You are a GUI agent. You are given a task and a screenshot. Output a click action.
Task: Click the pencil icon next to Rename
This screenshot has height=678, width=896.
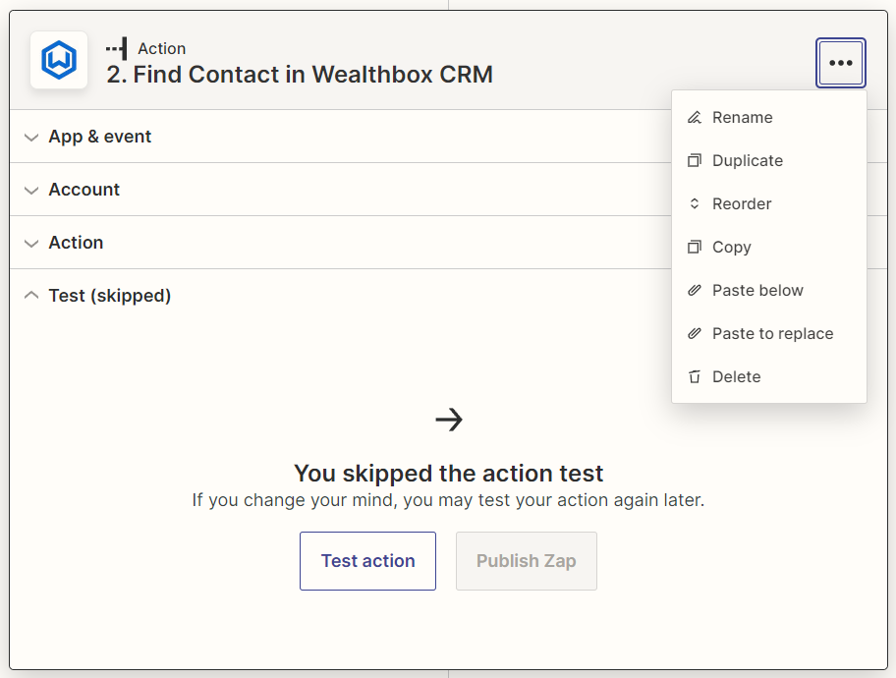click(x=695, y=117)
